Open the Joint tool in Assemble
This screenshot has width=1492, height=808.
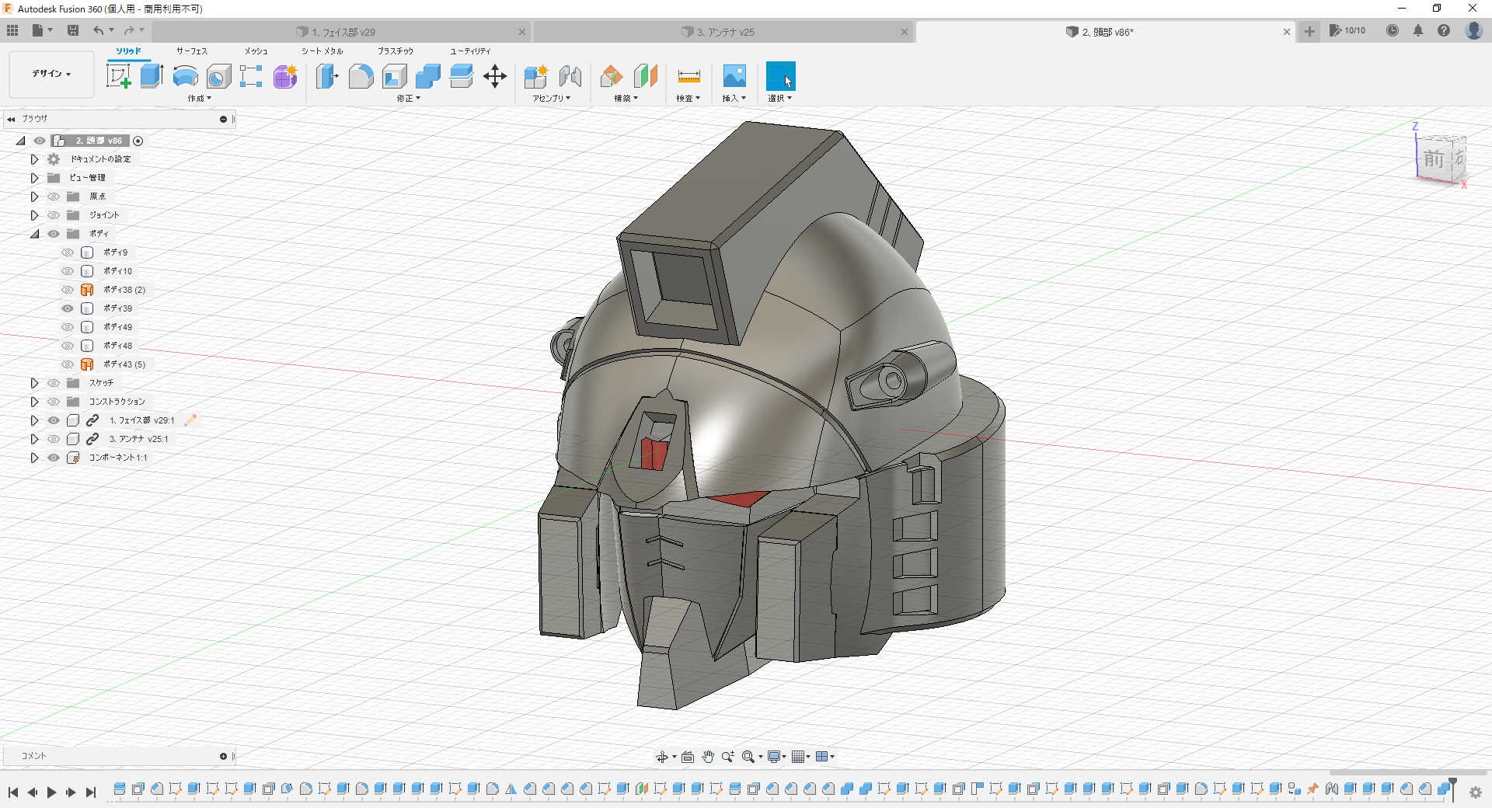[x=570, y=76]
